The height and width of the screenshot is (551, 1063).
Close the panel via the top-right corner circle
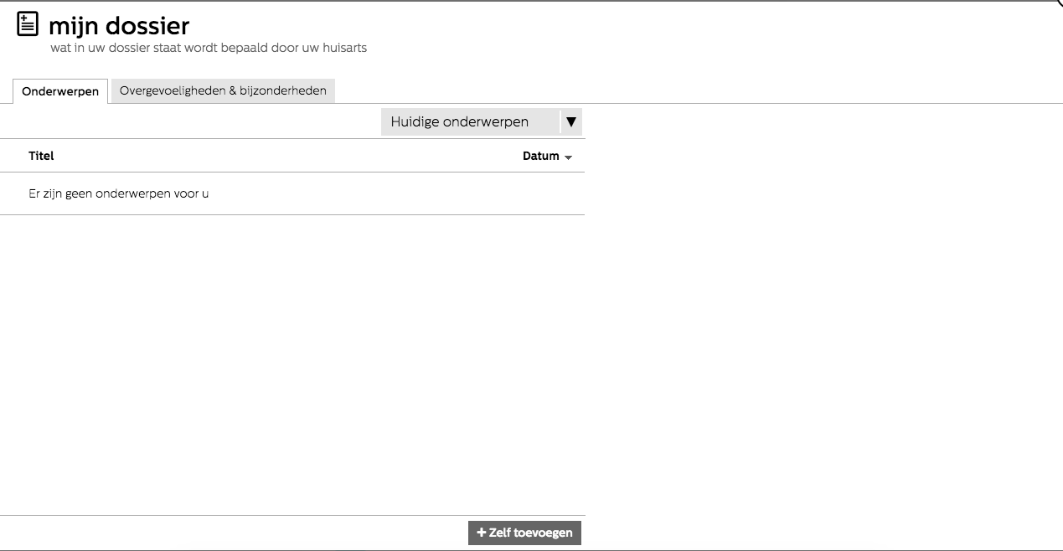coord(1059,3)
